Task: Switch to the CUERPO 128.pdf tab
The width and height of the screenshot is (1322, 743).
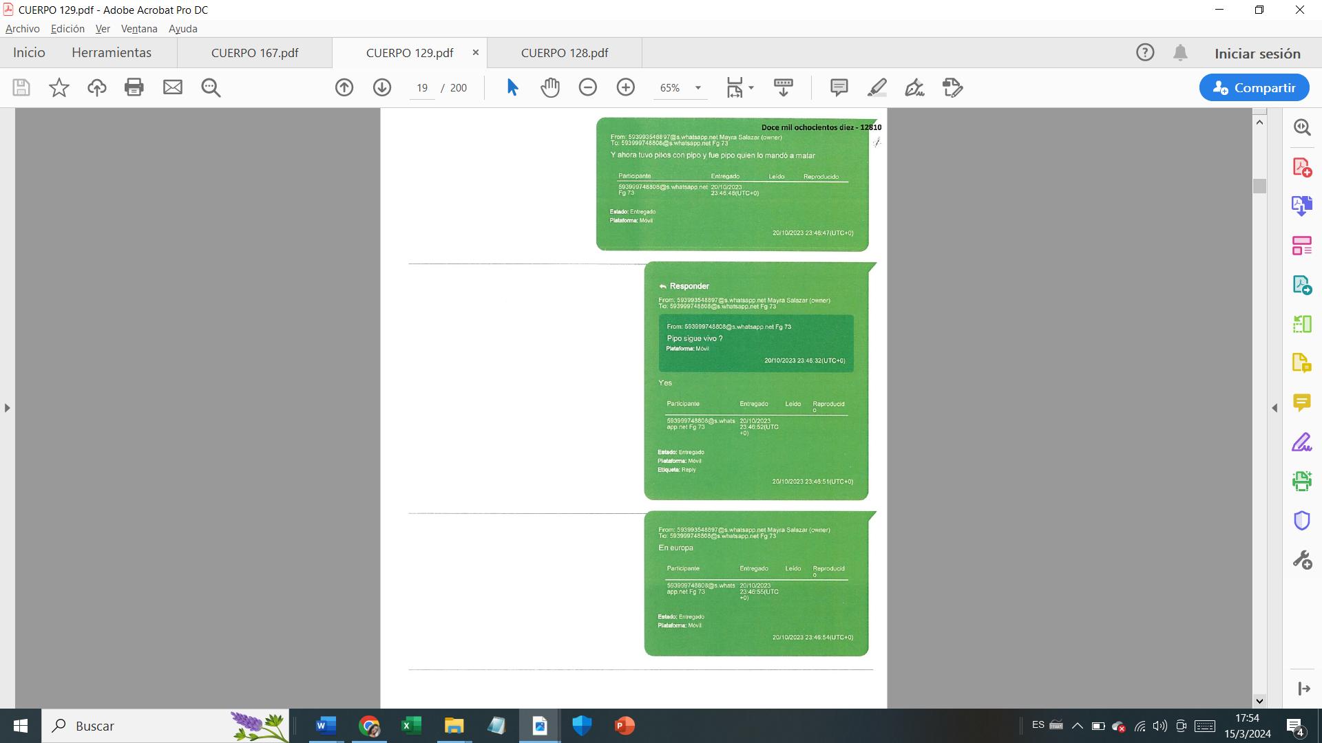Action: tap(565, 53)
